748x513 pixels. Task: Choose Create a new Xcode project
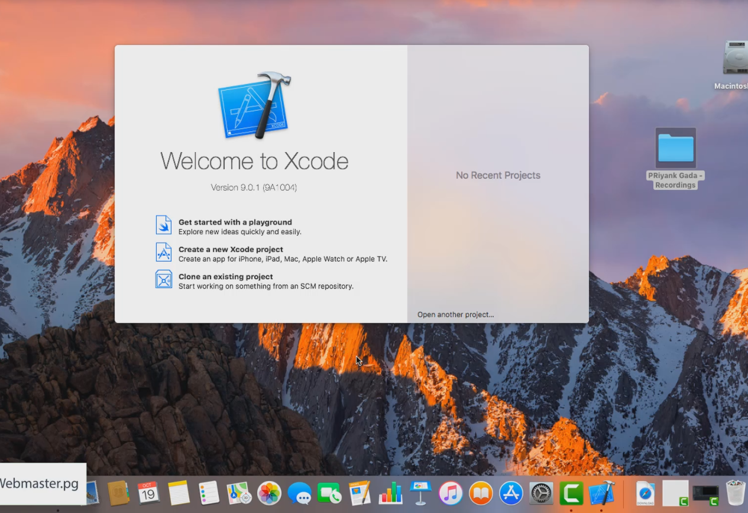coord(271,254)
